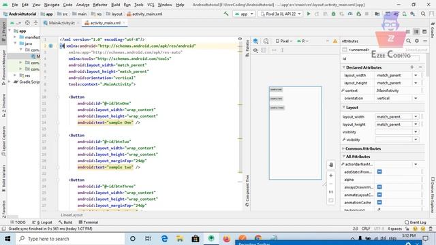Viewport: 436px width, 245px height.
Task: Click the design surface layers icon
Action: pyautogui.click(x=255, y=41)
